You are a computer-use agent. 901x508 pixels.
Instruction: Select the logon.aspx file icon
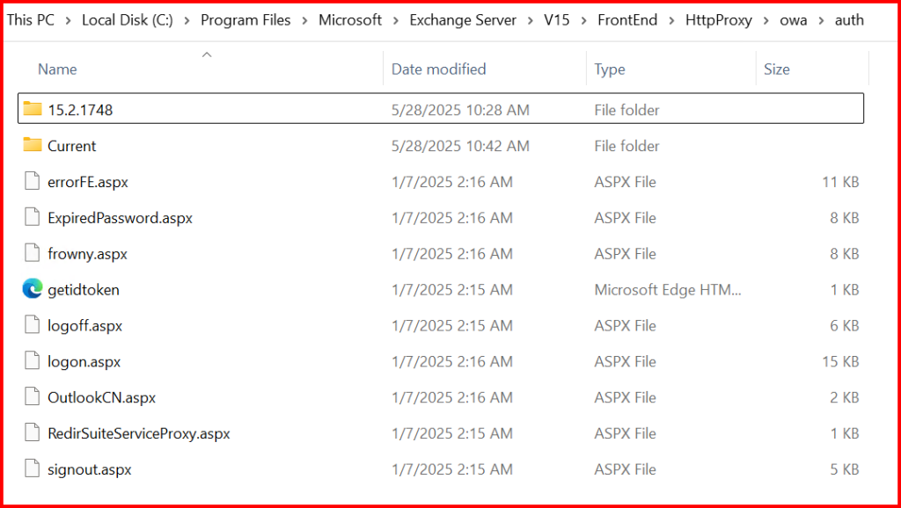(33, 361)
